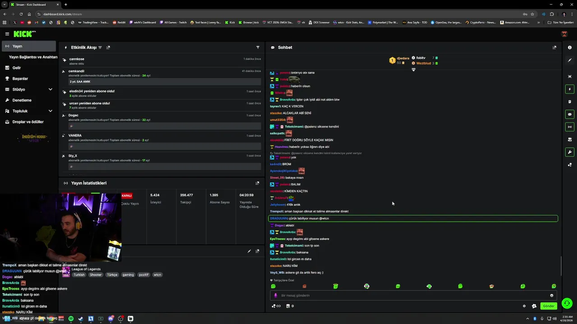The width and height of the screenshot is (577, 324).
Task: Toggle the chat bubble icon in right toolbar
Action: (570, 114)
